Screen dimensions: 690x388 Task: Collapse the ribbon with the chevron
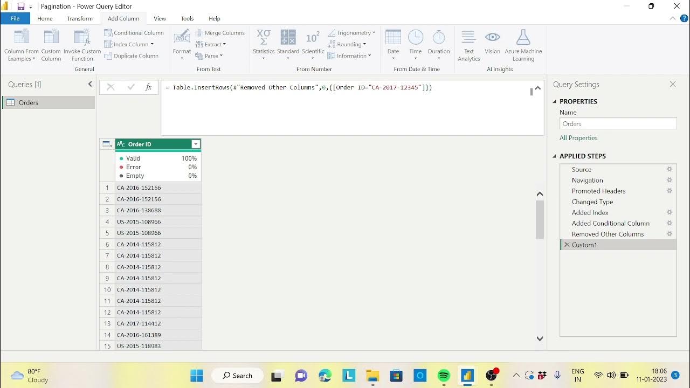[x=673, y=18]
